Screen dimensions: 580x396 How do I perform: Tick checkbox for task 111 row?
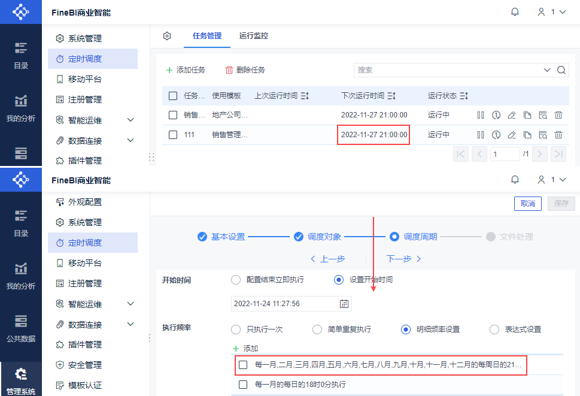tap(173, 135)
